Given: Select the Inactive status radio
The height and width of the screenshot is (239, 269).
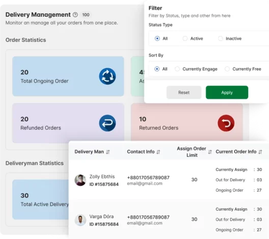Looking at the screenshot, I should coord(220,38).
